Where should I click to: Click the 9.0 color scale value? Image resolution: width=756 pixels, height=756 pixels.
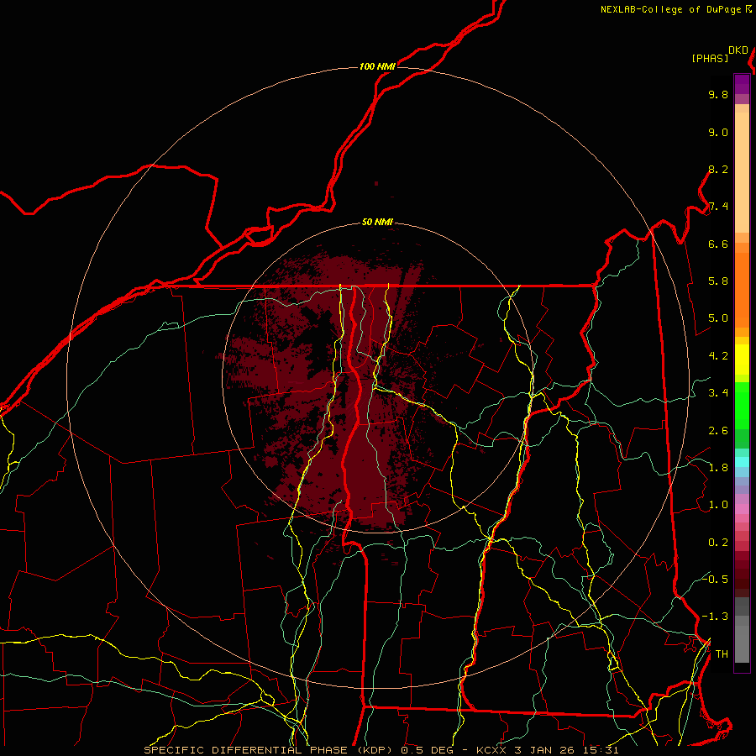click(718, 133)
